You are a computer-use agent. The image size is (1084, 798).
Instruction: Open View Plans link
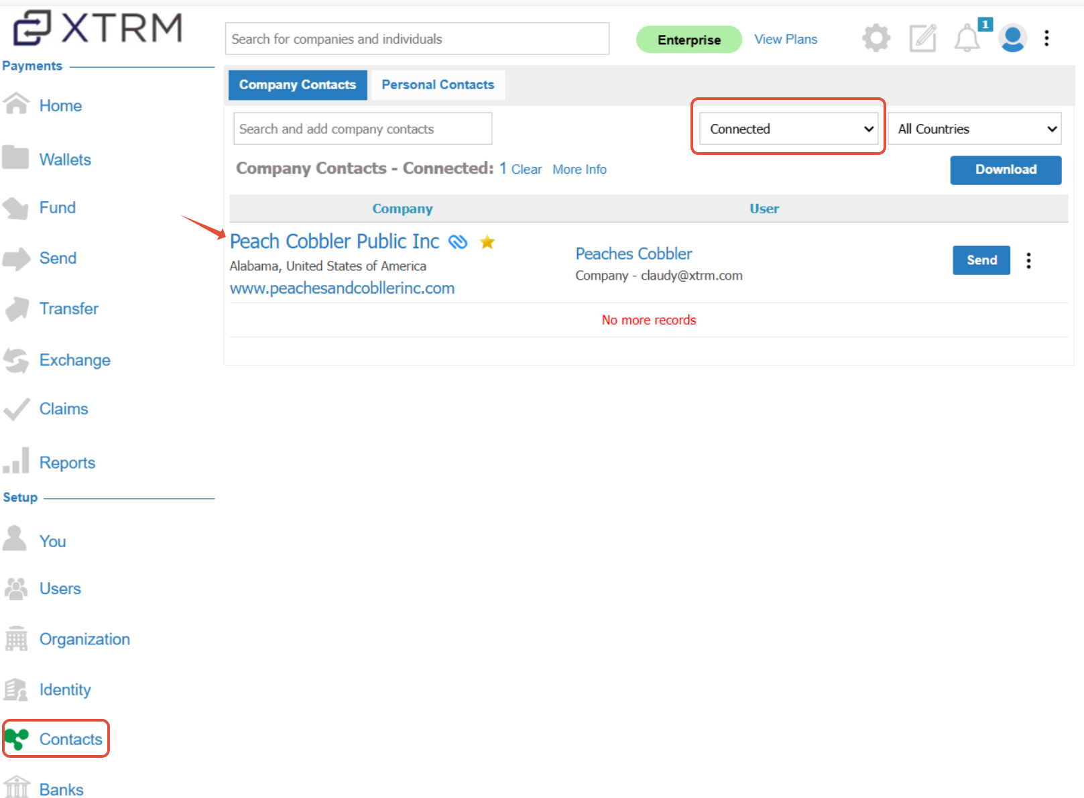pyautogui.click(x=786, y=39)
